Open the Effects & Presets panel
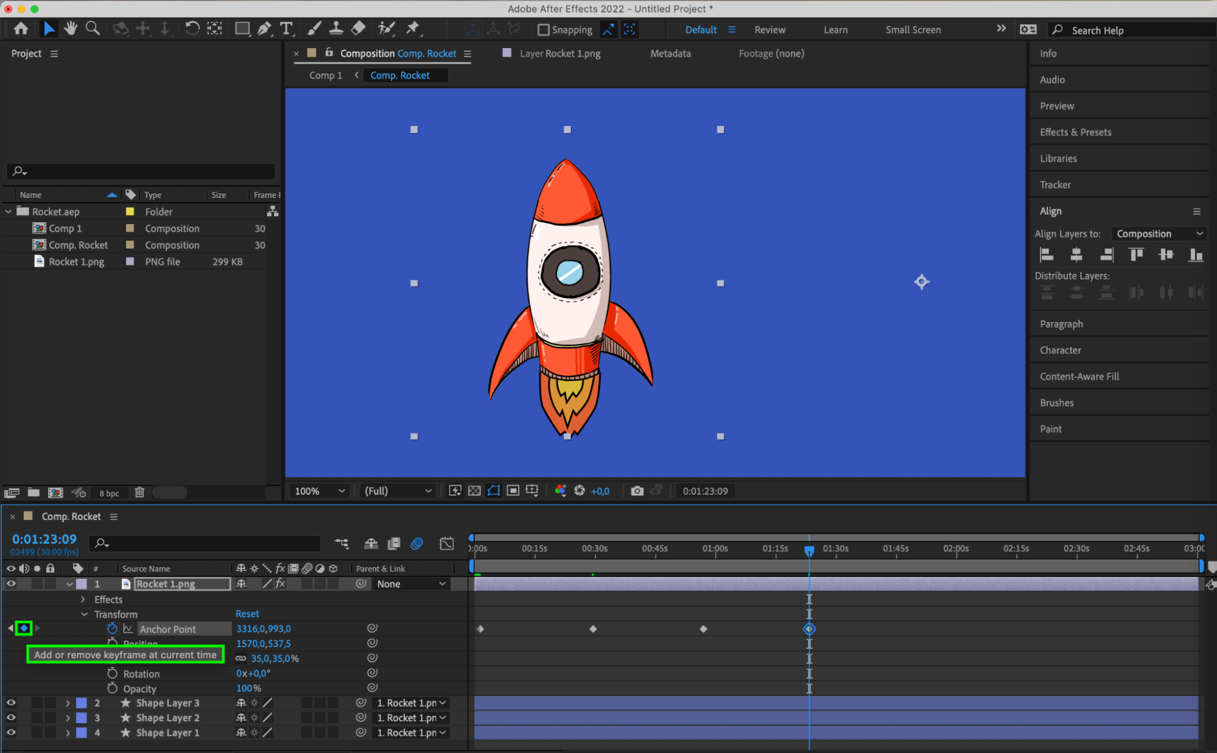 [x=1075, y=132]
